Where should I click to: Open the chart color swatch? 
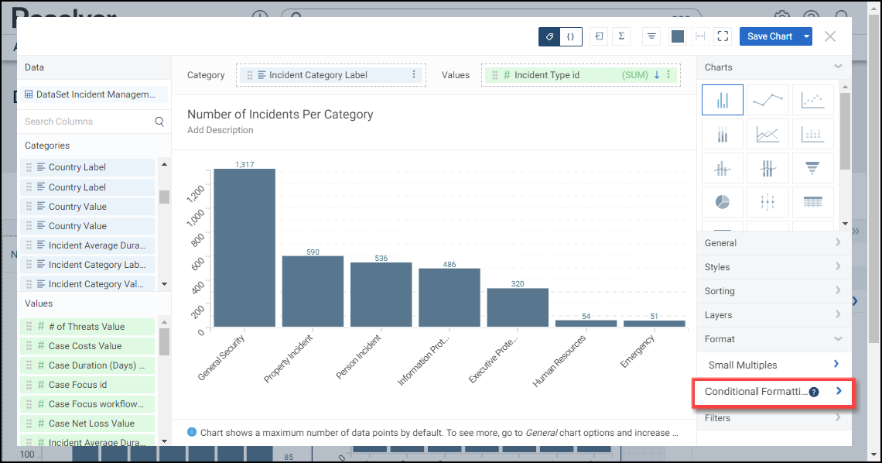tap(677, 36)
